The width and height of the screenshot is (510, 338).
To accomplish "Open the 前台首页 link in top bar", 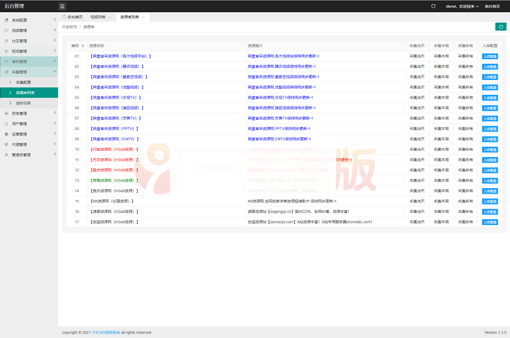I will tap(492, 6).
